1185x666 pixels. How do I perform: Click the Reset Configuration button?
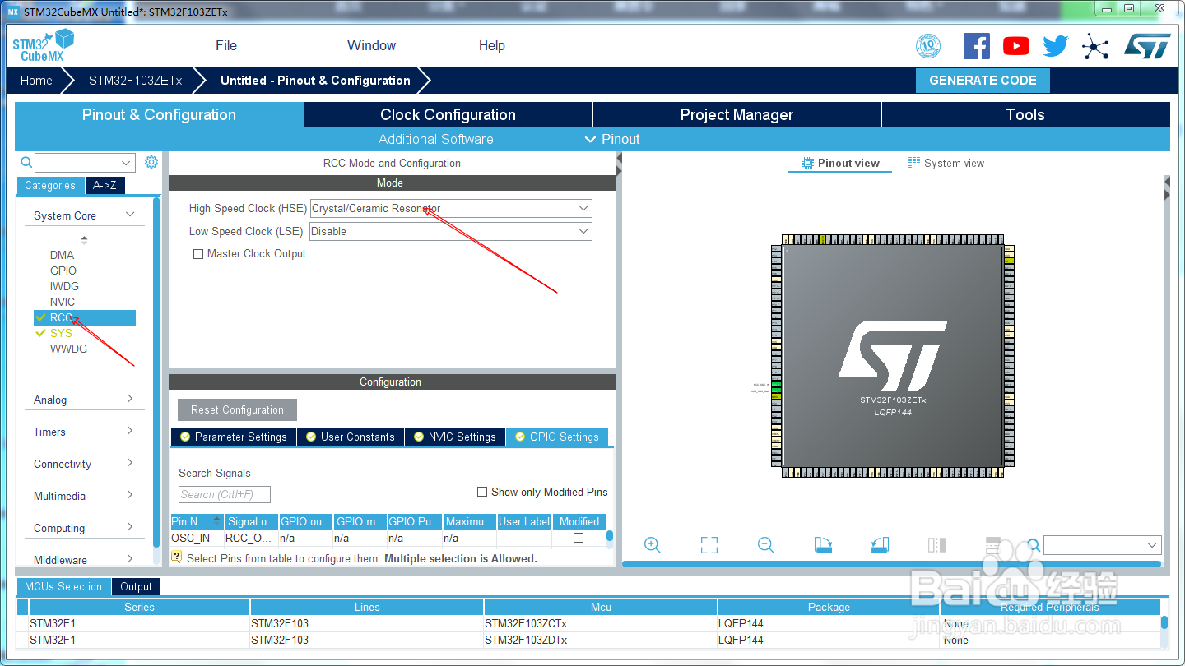237,409
